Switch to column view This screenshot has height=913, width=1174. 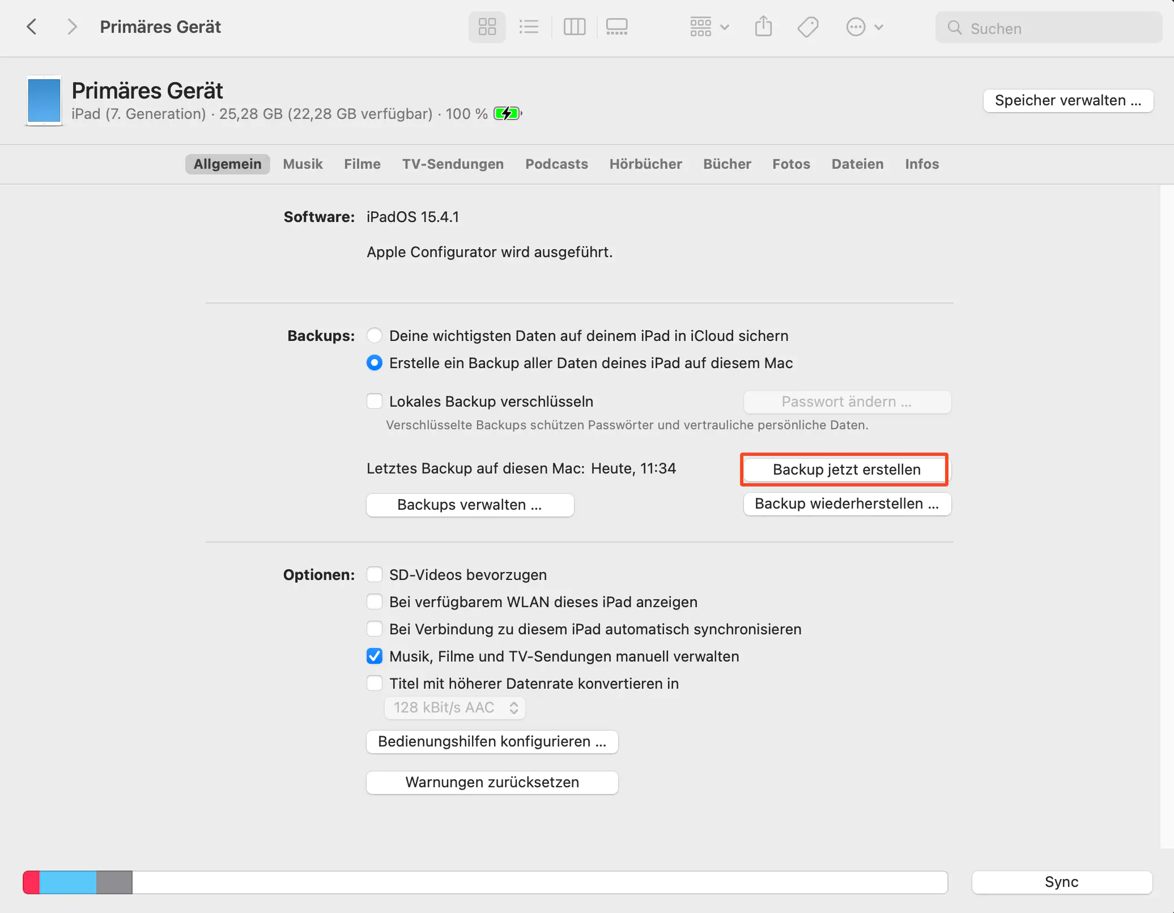[574, 27]
